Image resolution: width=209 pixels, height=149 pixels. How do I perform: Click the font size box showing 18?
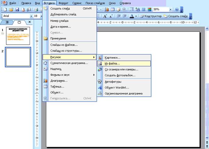click(x=37, y=16)
